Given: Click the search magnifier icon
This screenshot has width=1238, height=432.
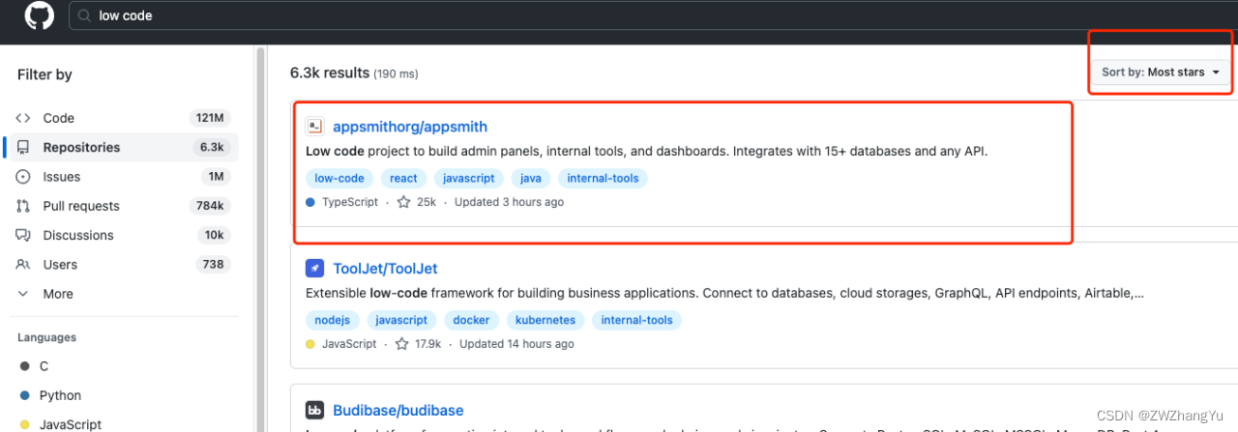Looking at the screenshot, I should 85,15.
